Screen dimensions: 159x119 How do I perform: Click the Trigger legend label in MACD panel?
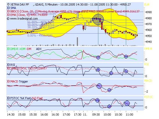point(23,81)
